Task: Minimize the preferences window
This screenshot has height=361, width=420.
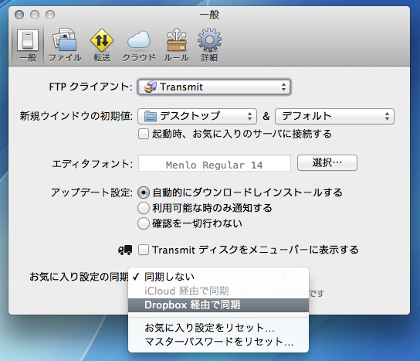Action: click(35, 15)
